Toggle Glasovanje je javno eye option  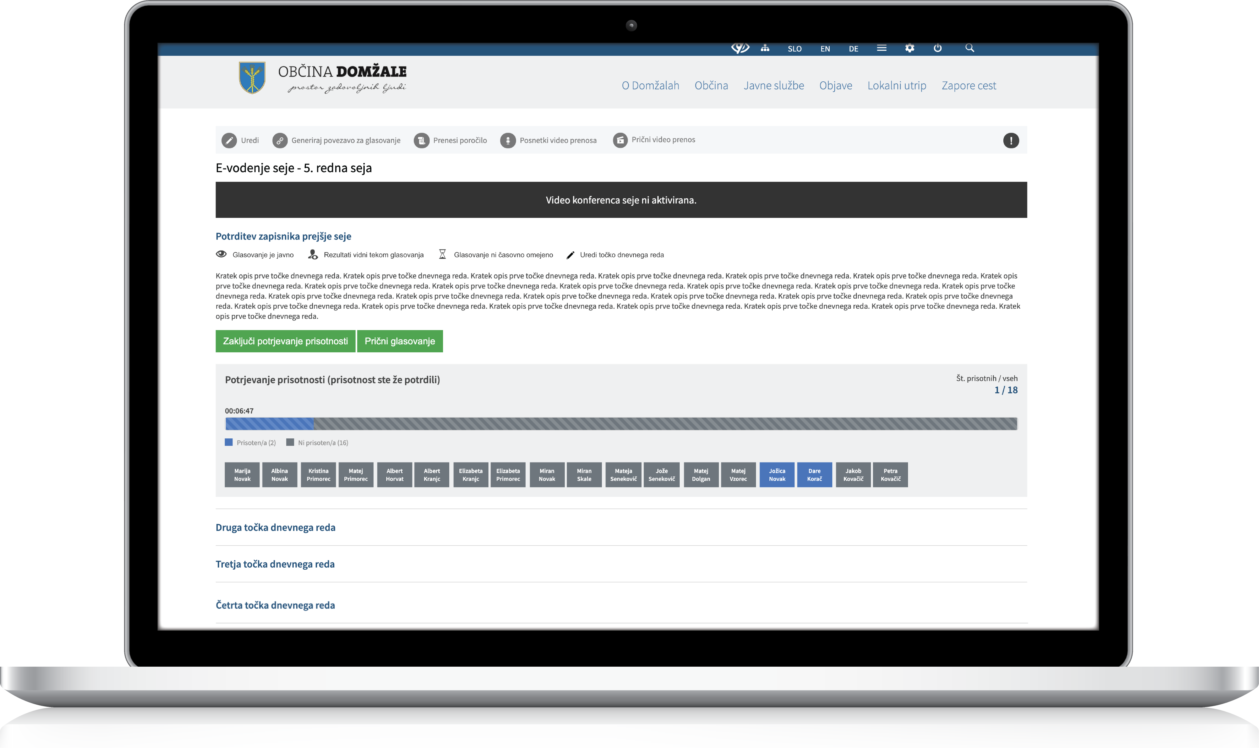[x=221, y=255]
